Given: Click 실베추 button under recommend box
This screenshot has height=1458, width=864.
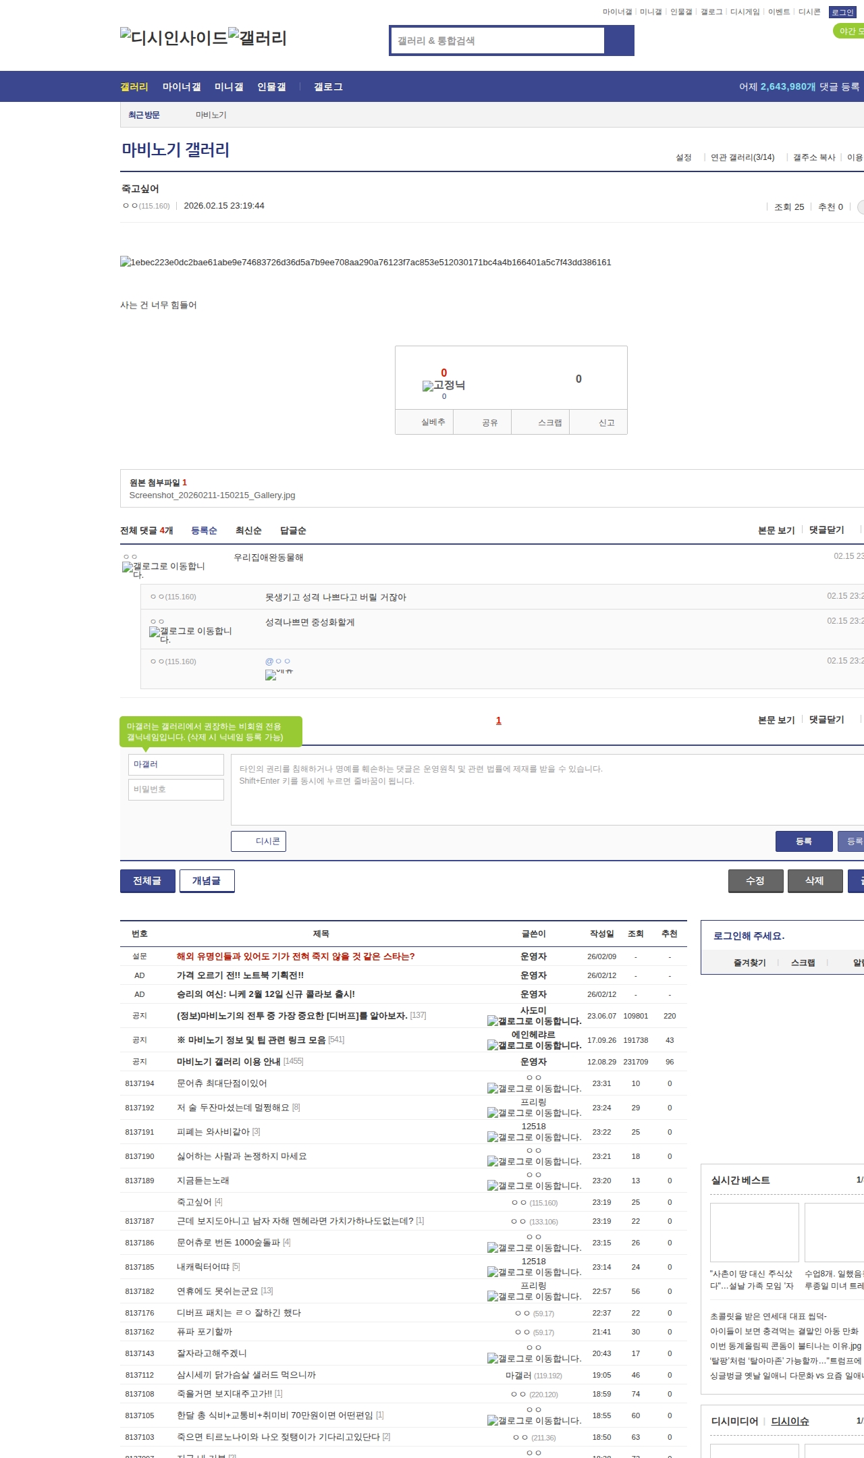Looking at the screenshot, I should (x=425, y=422).
